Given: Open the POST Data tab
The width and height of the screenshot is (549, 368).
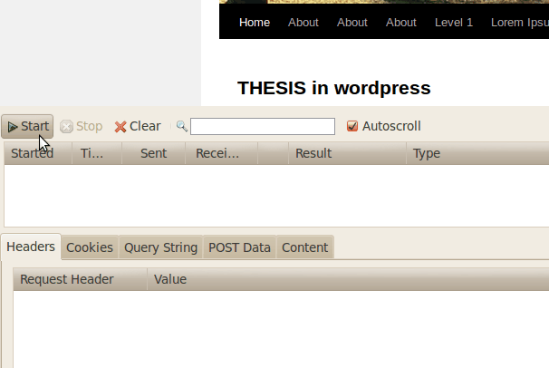Looking at the screenshot, I should 239,247.
